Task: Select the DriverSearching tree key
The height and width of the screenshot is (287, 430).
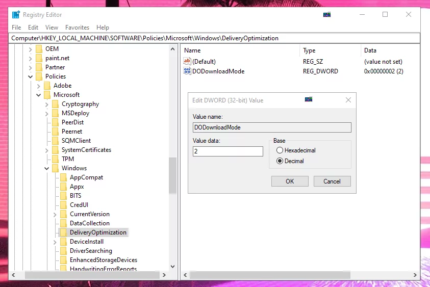Action: 91,251
